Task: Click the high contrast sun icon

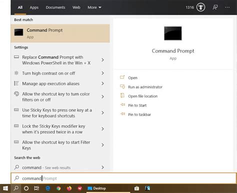Action: [x=16, y=73]
